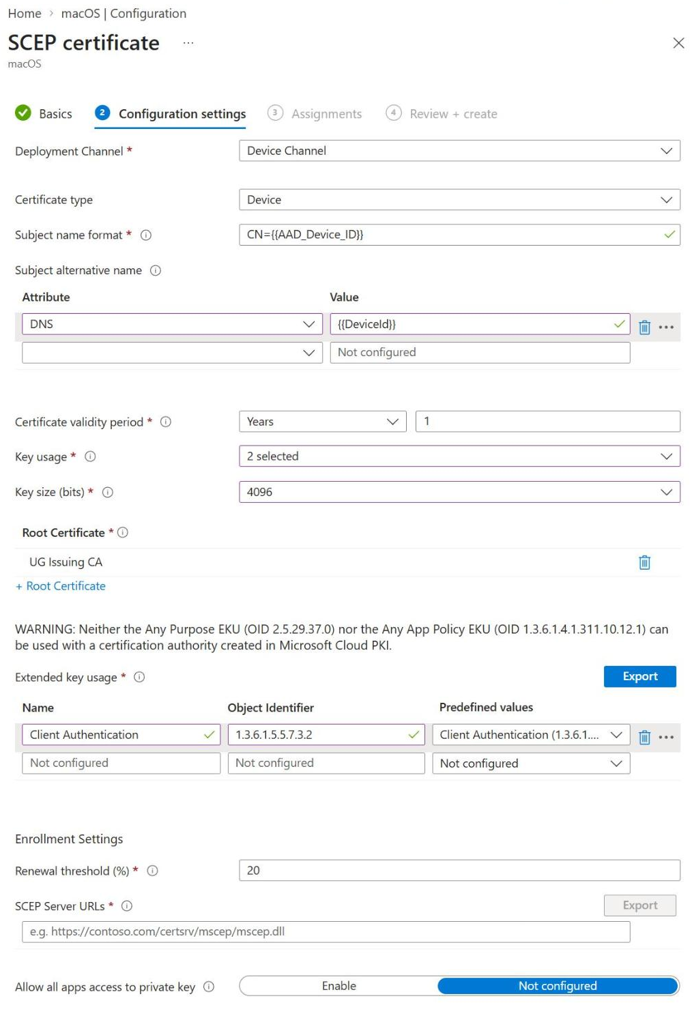This screenshot has width=692, height=1018.
Task: Open more options for DNS row
Action: (666, 327)
